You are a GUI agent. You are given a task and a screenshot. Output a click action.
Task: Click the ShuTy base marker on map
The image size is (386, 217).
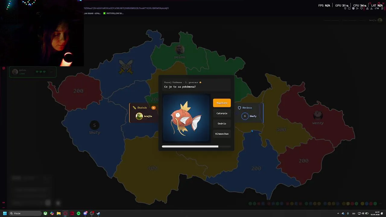[x=94, y=125]
